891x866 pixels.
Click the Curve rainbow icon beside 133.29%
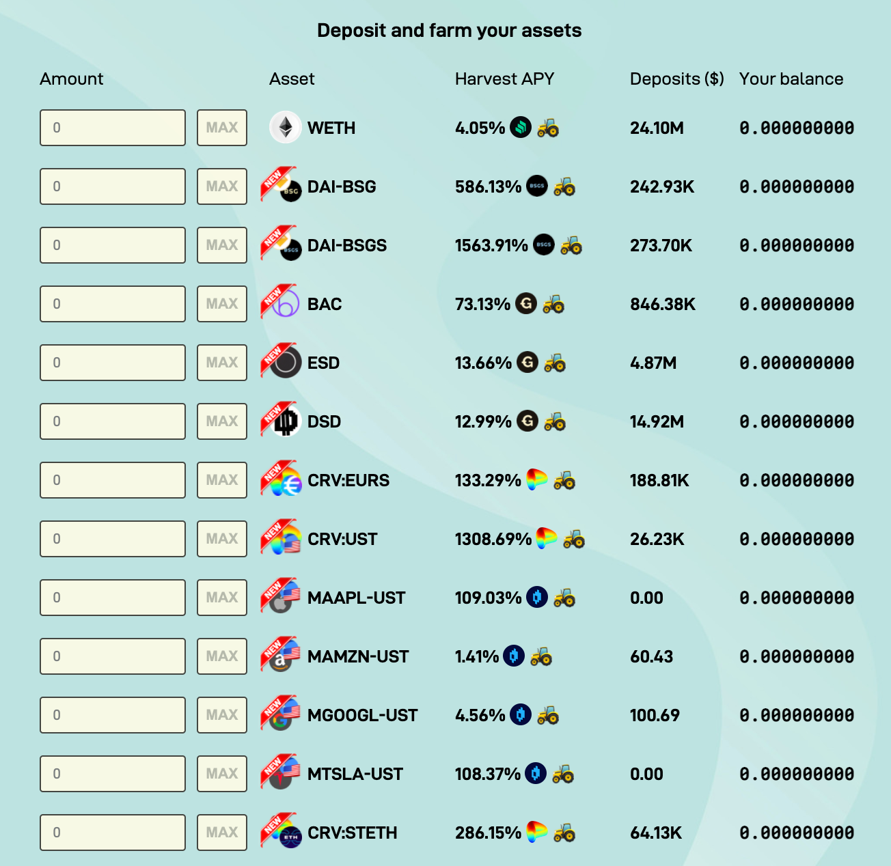point(537,479)
